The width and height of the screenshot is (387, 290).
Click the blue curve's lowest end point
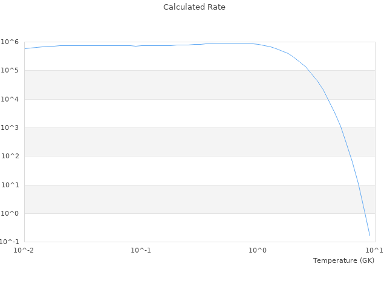(x=369, y=235)
